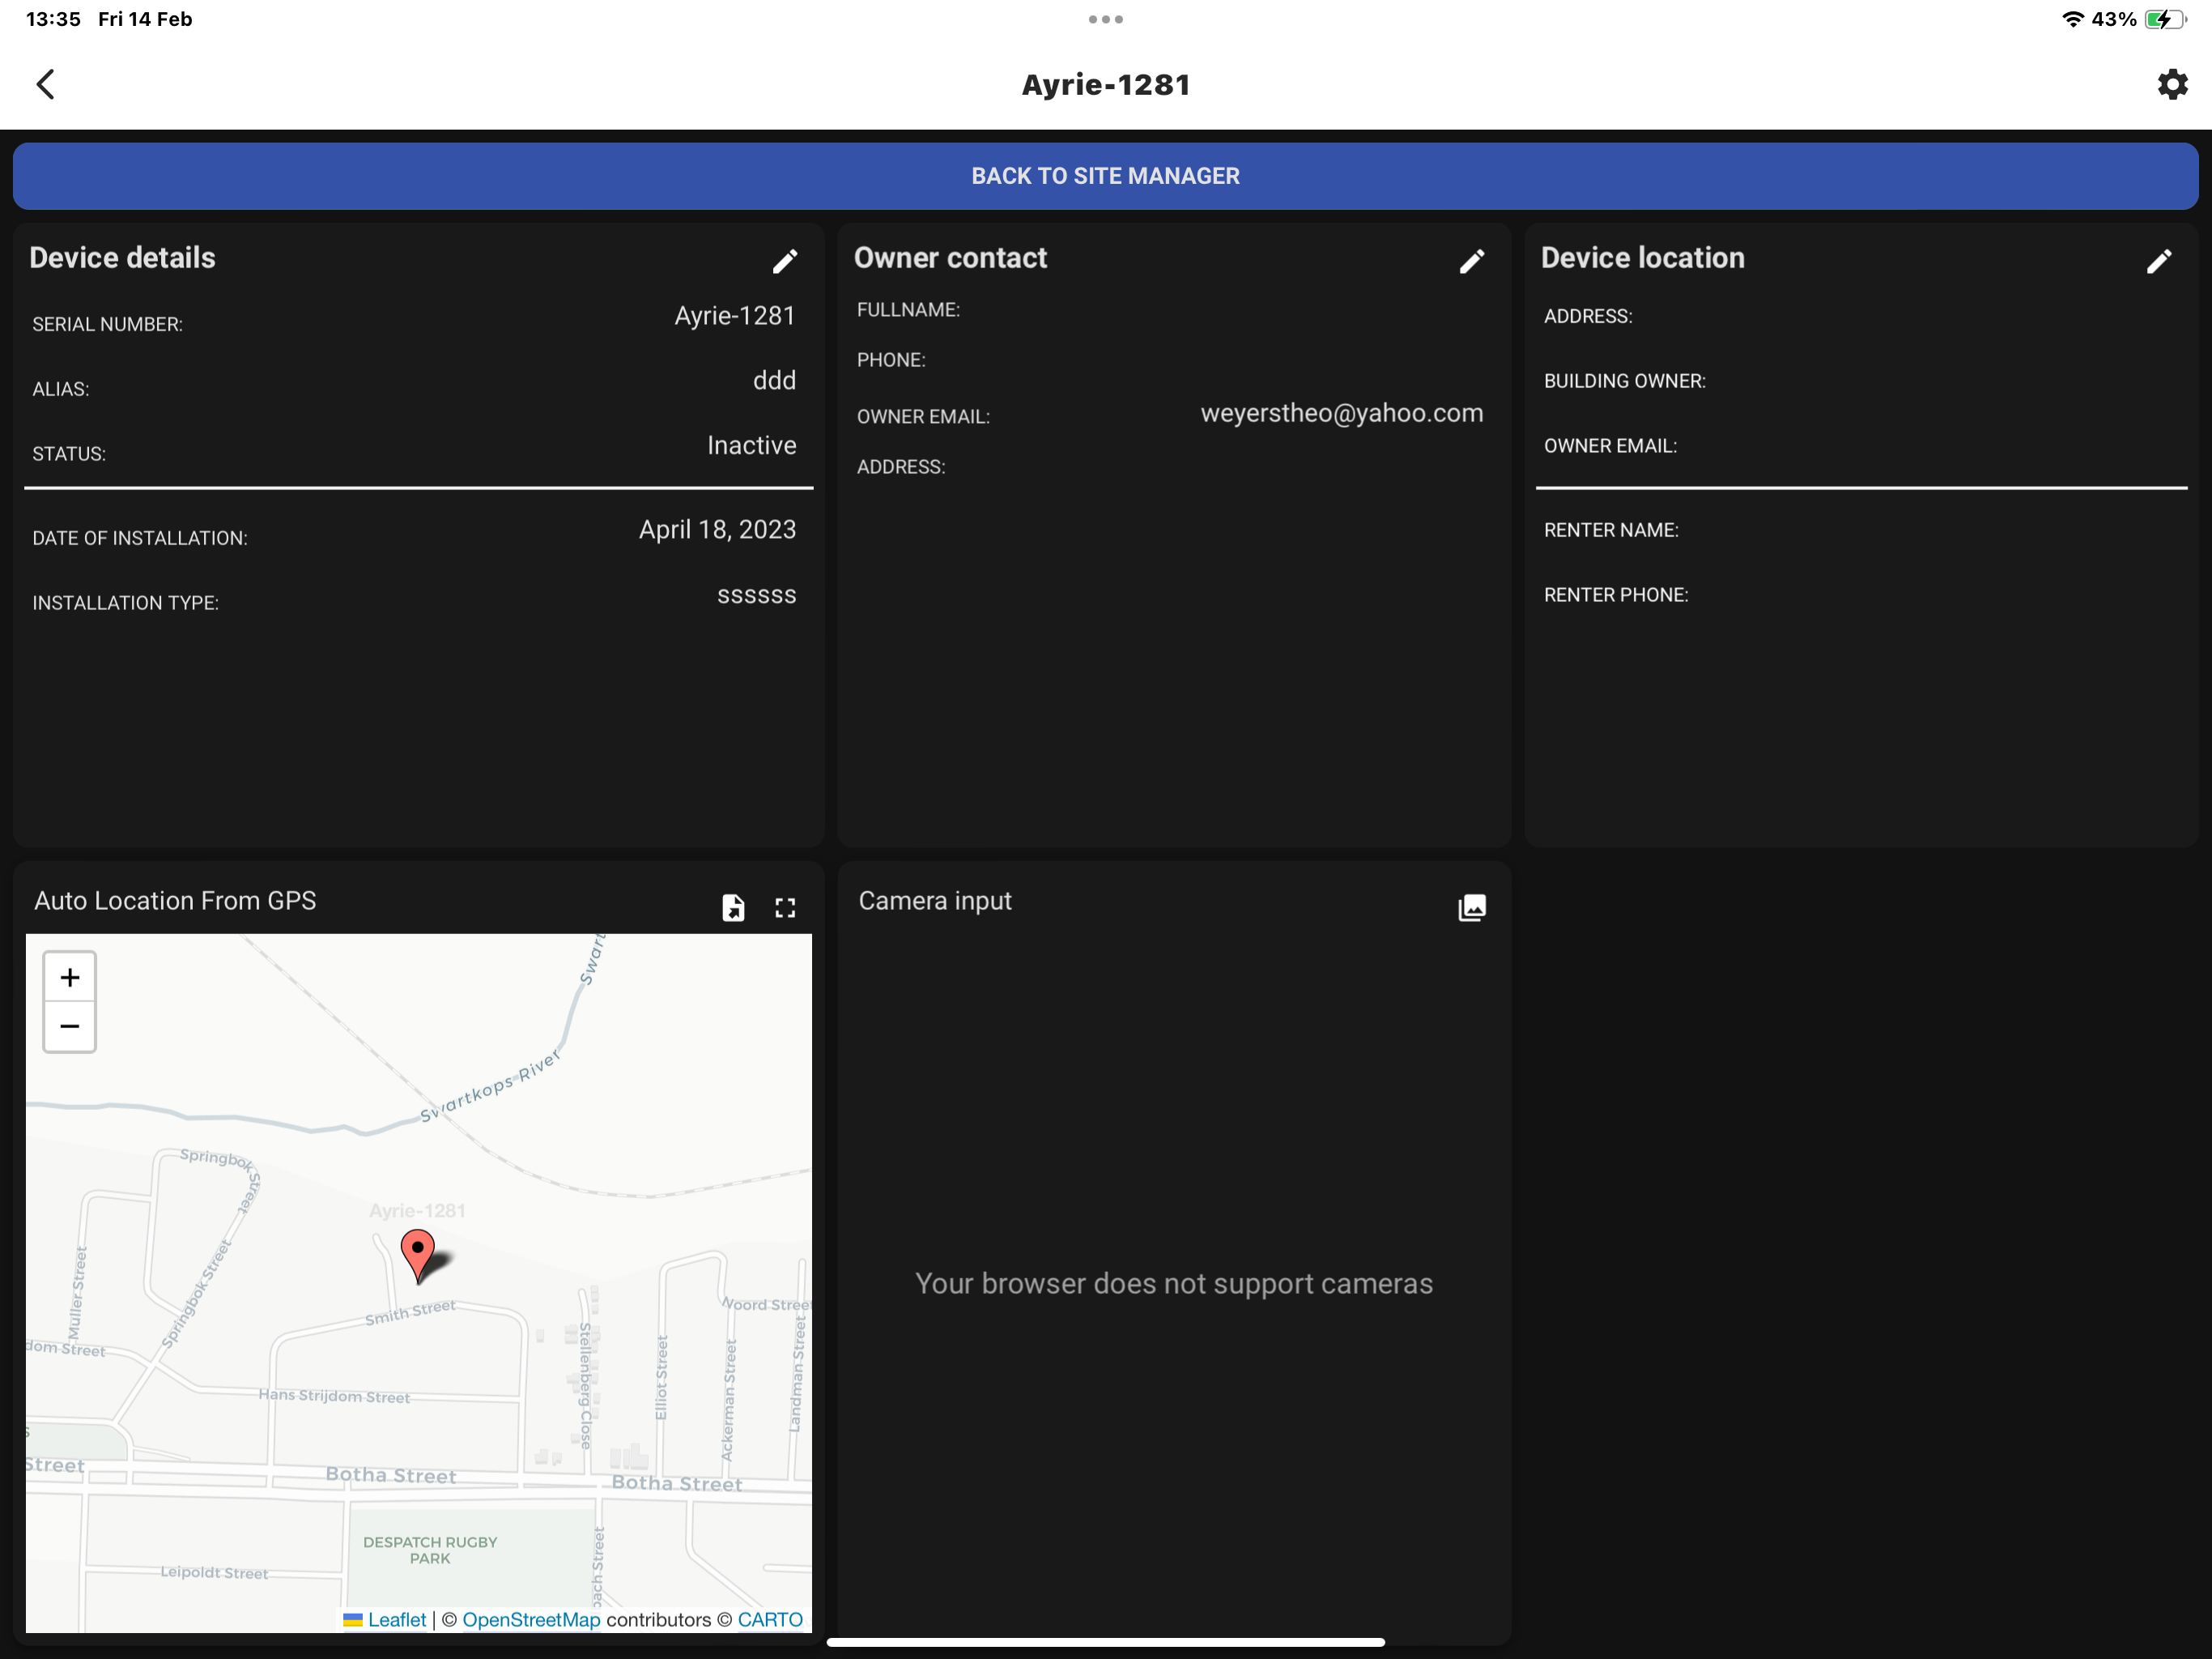Click the Ayrie-1281 page title
Viewport: 2212px width, 1659px height.
tap(1106, 85)
